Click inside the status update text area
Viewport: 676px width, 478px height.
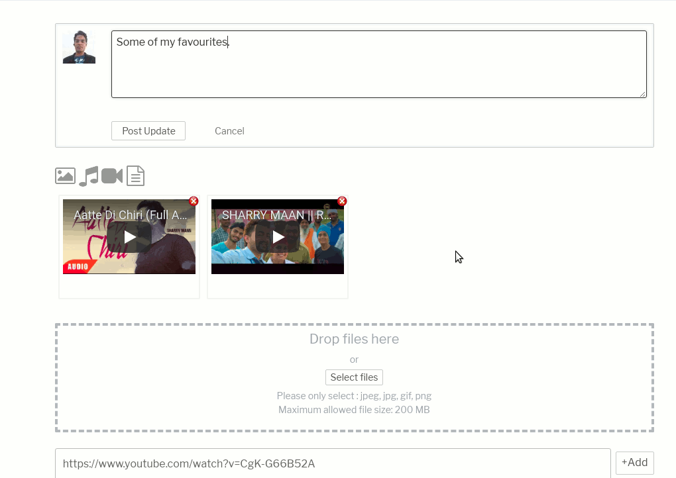pyautogui.click(x=379, y=64)
